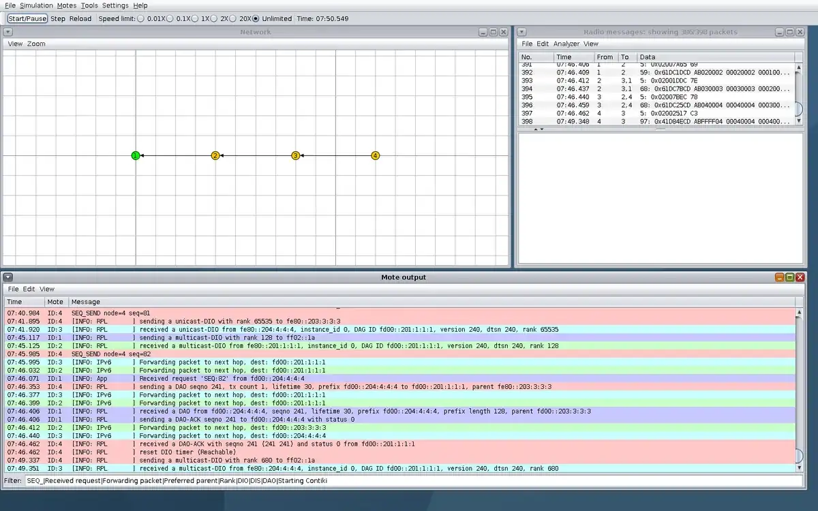Sort radio packets by From column
Image resolution: width=818 pixels, height=511 pixels.
point(605,57)
